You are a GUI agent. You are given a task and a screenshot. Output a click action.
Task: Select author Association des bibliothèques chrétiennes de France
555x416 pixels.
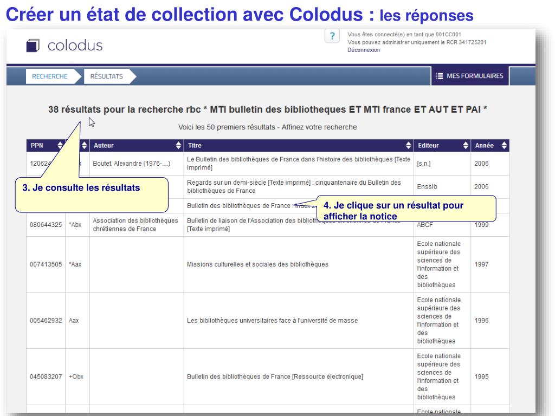[x=135, y=225]
